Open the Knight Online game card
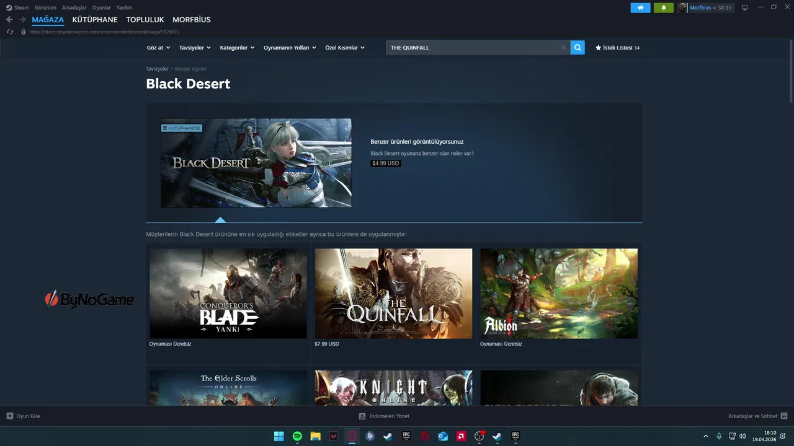The width and height of the screenshot is (794, 446). [x=393, y=388]
